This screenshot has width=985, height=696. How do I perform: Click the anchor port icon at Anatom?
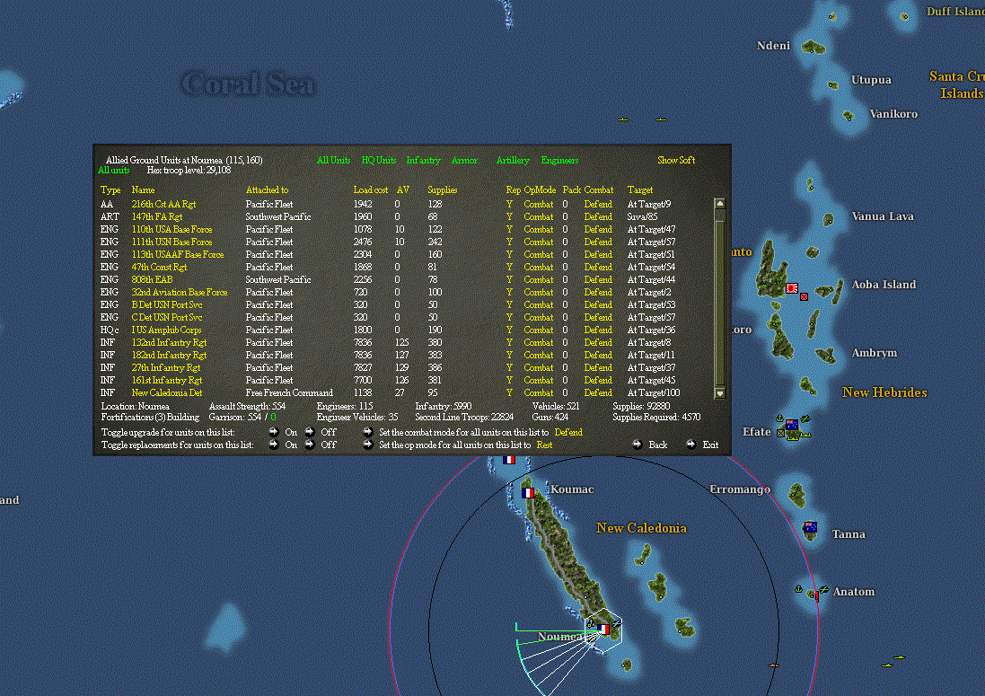(798, 589)
